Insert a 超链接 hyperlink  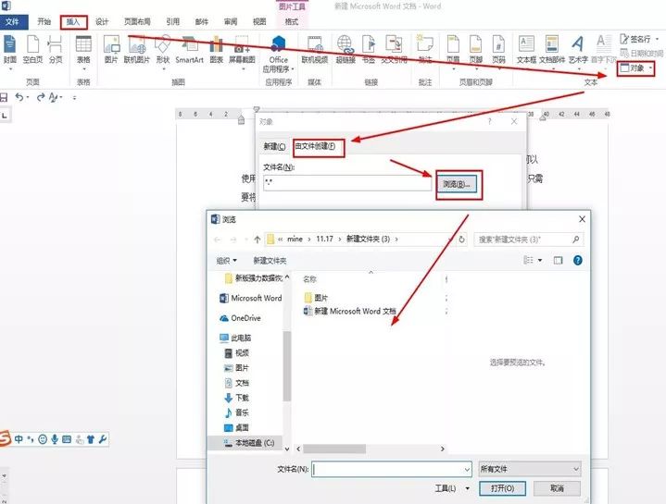[346, 50]
